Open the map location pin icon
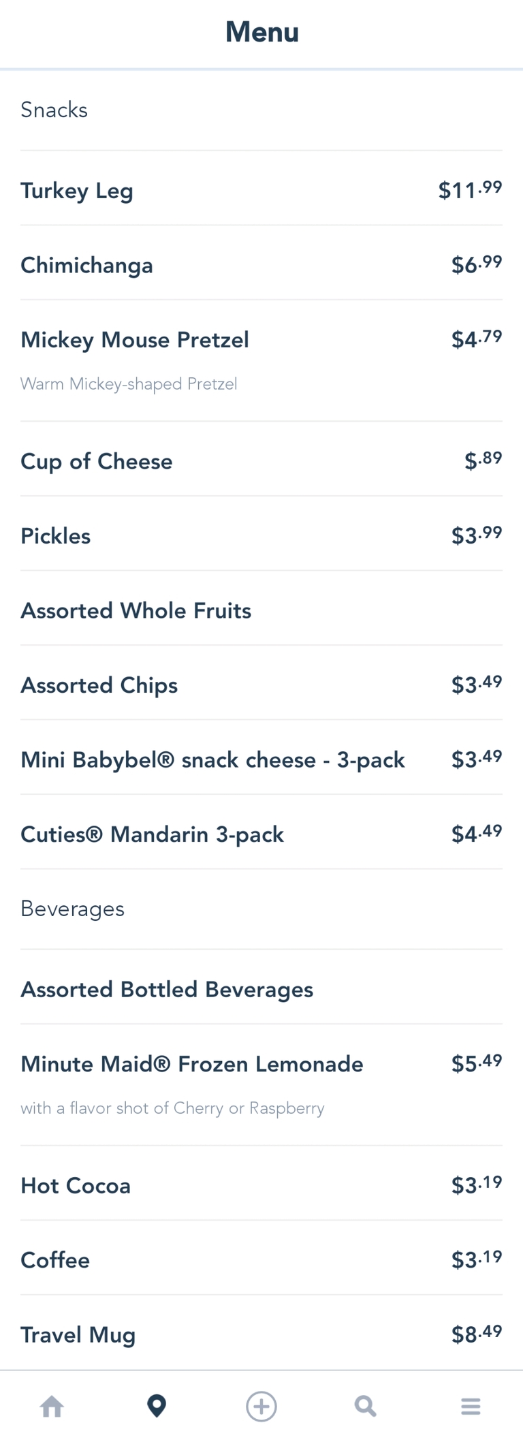This screenshot has height=1442, width=523. click(x=157, y=1406)
